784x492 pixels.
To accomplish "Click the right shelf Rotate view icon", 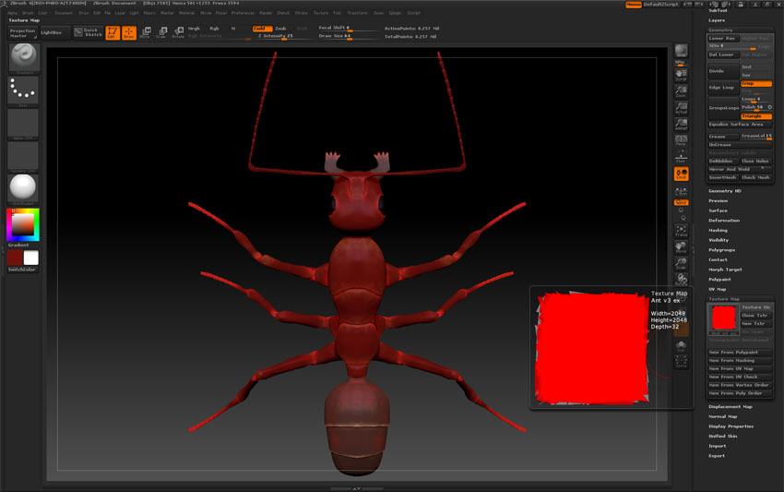I will point(681,279).
